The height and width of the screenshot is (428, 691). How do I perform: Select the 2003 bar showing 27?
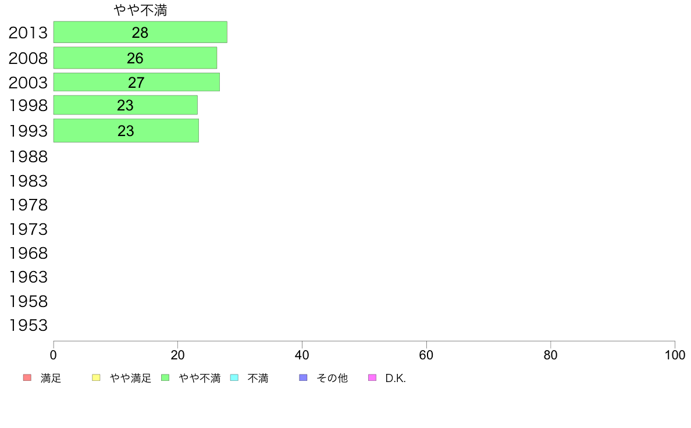click(136, 82)
